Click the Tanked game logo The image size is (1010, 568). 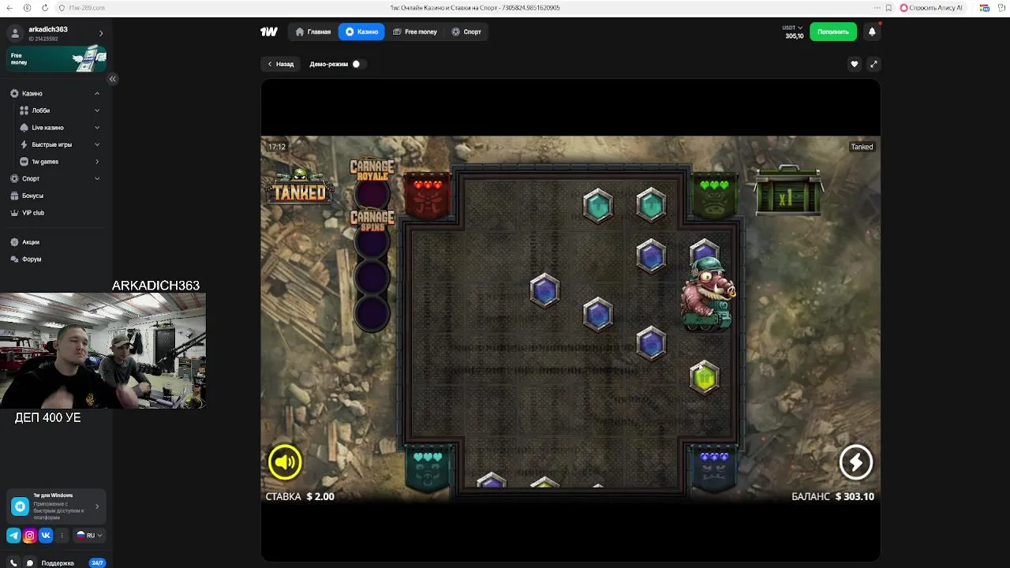click(299, 186)
